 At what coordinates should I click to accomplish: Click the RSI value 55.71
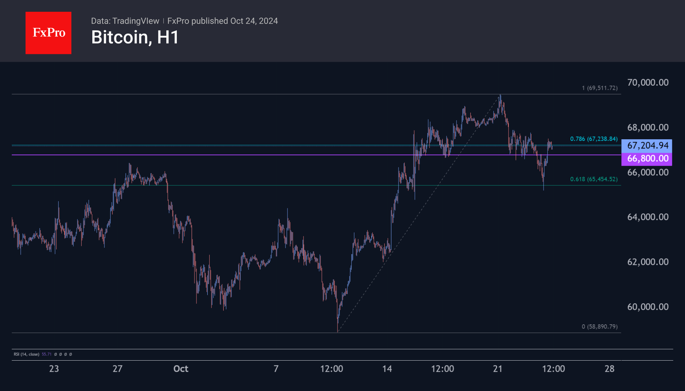click(46, 354)
